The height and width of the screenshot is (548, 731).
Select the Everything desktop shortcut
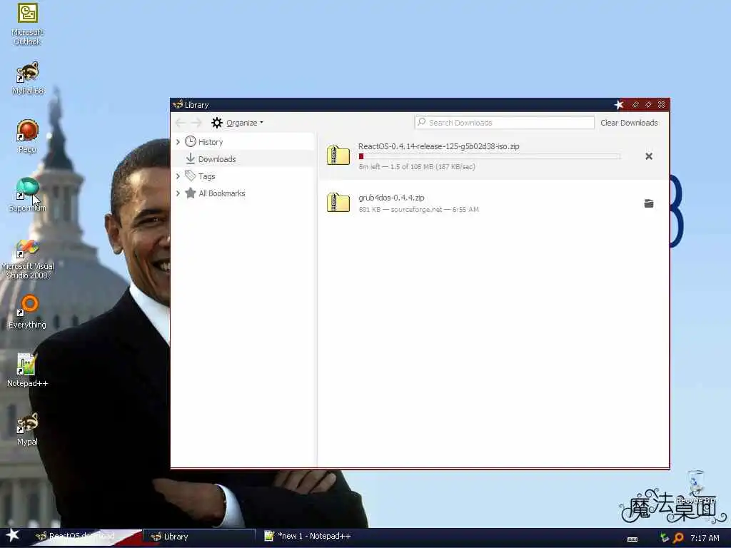[27, 312]
